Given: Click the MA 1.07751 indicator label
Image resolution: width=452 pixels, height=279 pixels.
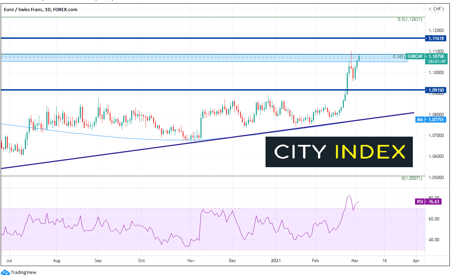Looking at the screenshot, I should pyautogui.click(x=436, y=120).
